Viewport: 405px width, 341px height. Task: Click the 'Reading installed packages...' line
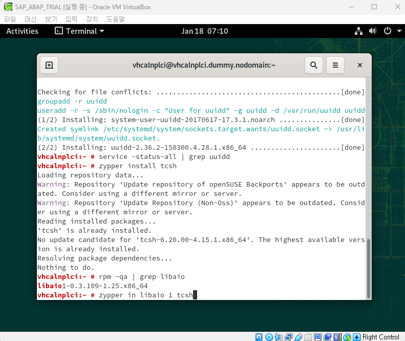point(96,222)
